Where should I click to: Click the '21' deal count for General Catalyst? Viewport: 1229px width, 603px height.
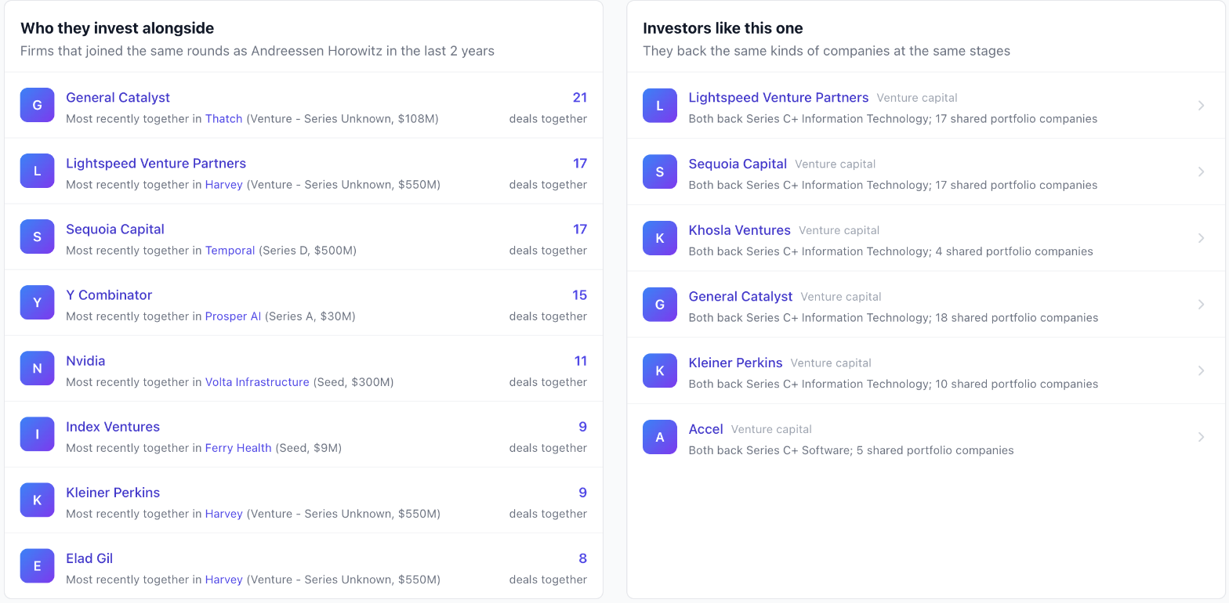[x=580, y=97]
